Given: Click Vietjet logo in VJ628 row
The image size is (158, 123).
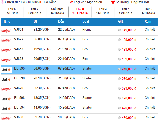Looking at the screenshot, I should point(6,60).
